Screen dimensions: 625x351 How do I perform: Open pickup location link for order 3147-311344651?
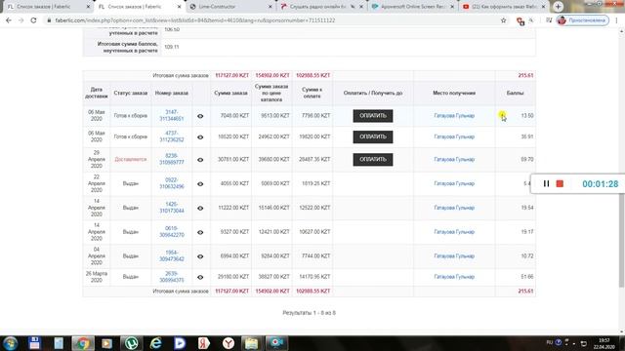click(x=454, y=115)
